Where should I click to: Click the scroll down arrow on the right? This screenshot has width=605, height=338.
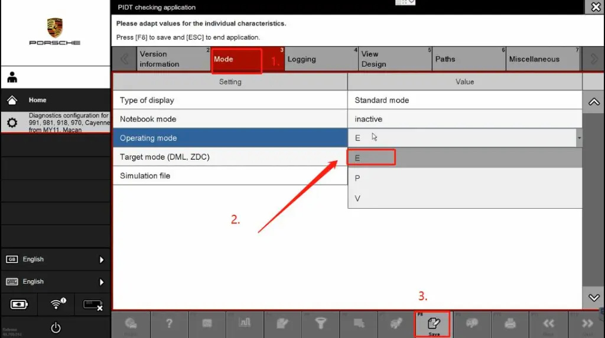(x=594, y=298)
